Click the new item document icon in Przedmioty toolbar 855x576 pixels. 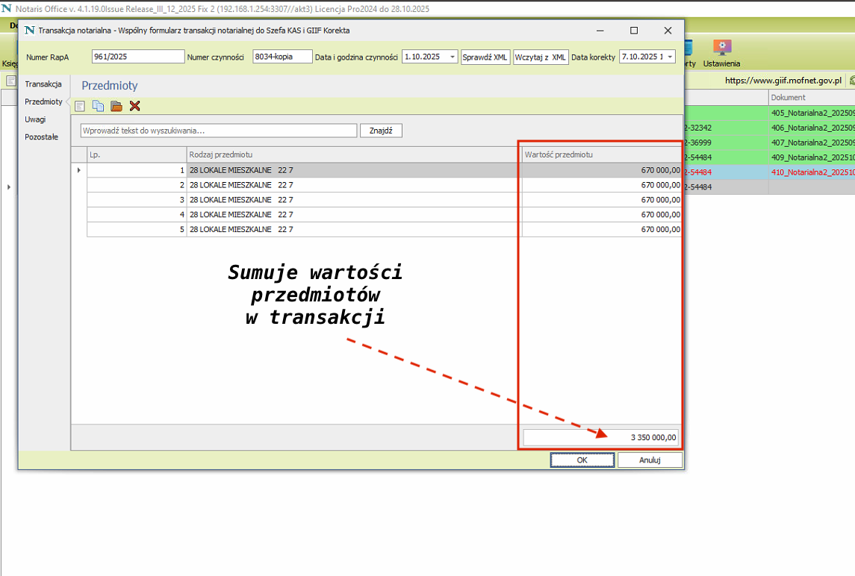(x=80, y=106)
